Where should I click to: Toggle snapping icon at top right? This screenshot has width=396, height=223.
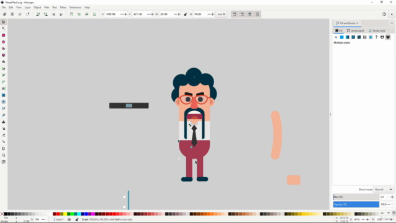384,14
